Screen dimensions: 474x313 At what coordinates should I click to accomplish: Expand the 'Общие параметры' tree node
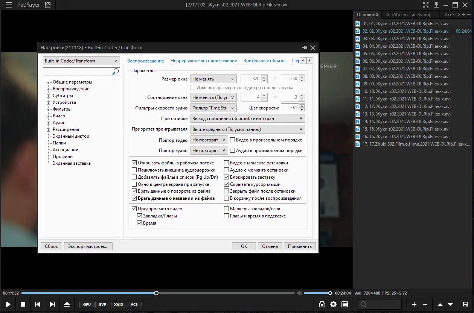[49, 82]
